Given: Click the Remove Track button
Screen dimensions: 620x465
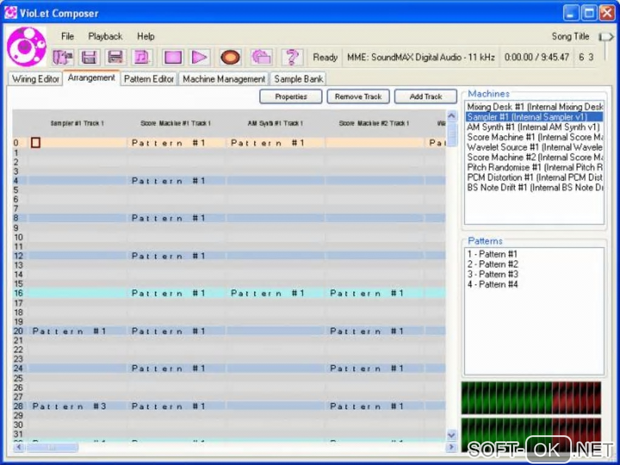Looking at the screenshot, I should [x=358, y=97].
